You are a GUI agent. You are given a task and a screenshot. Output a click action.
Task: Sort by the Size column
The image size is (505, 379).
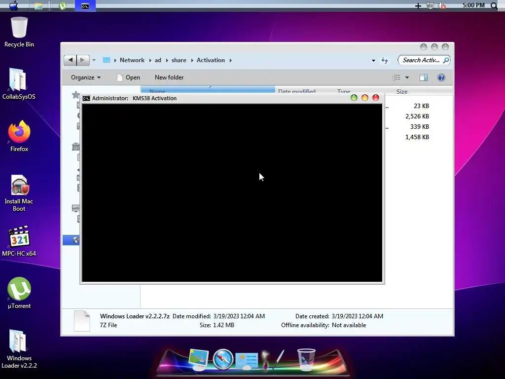pyautogui.click(x=402, y=91)
